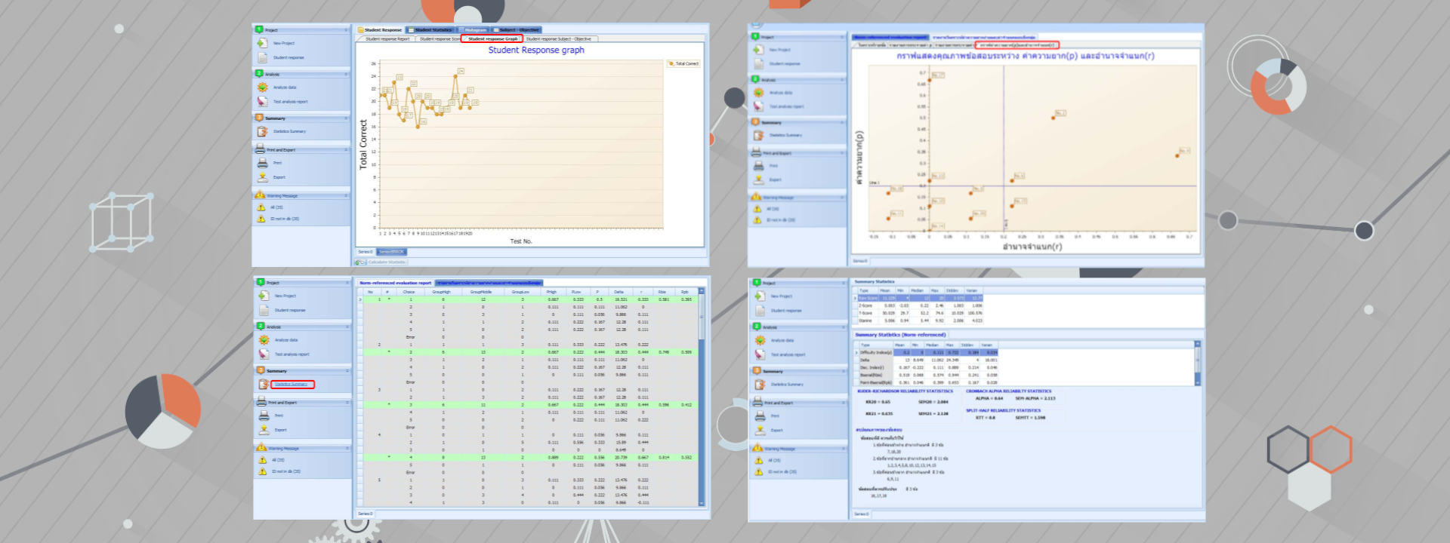Click scrollbar of Summary Statistics Norm-referenced grid
1450x543 pixels.
(1198, 364)
